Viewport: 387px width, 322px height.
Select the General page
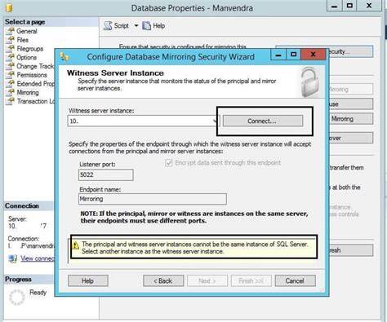(27, 31)
